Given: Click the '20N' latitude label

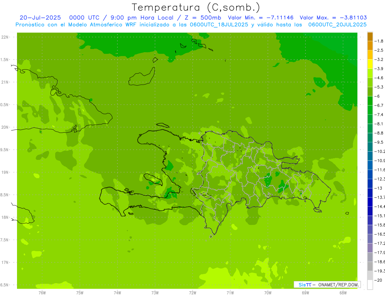Looking at the screenshot, I should pyautogui.click(x=5, y=127).
